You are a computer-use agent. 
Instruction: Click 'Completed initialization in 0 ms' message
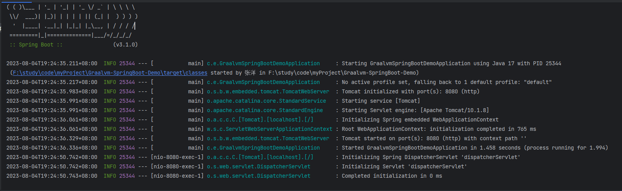click(x=392, y=176)
